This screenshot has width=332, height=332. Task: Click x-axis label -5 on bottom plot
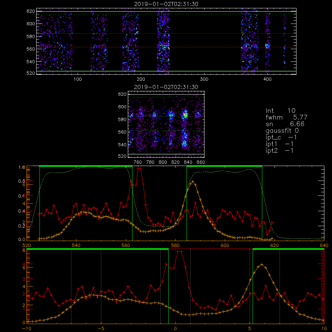coord(101,328)
